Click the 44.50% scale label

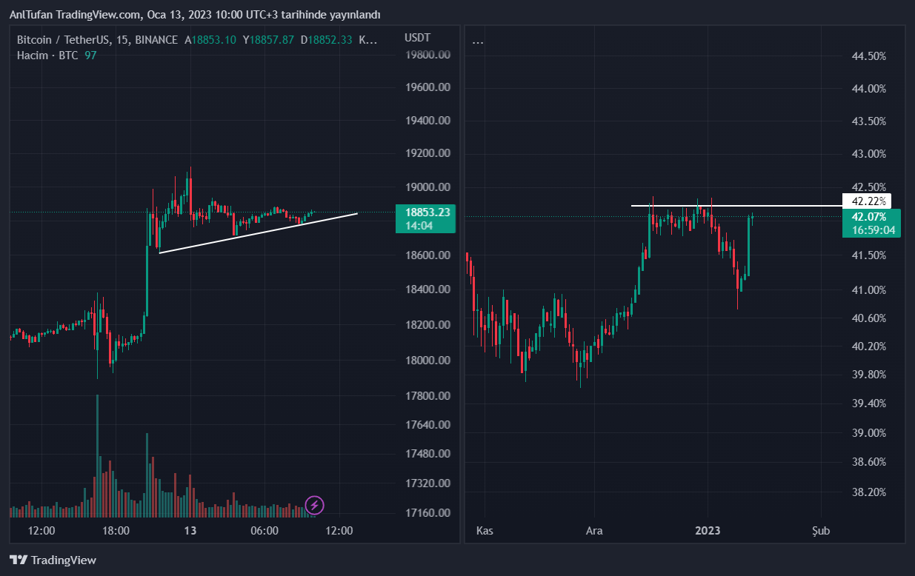(x=866, y=56)
